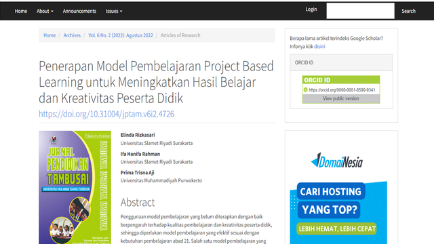Viewport: 434px width, 244px height.
Task: Open the Home page in navbar
Action: [x=21, y=11]
